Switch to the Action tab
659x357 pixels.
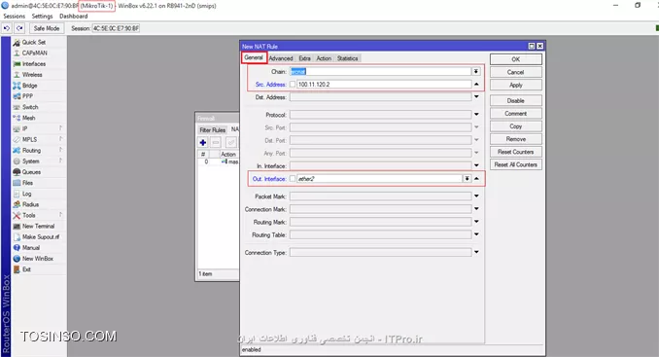(324, 58)
